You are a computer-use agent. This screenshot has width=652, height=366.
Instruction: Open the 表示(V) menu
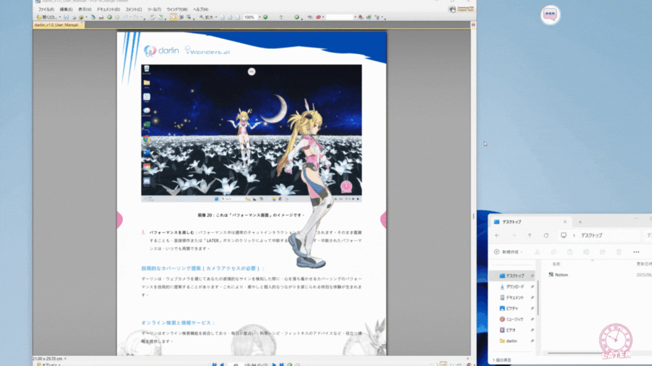[85, 9]
